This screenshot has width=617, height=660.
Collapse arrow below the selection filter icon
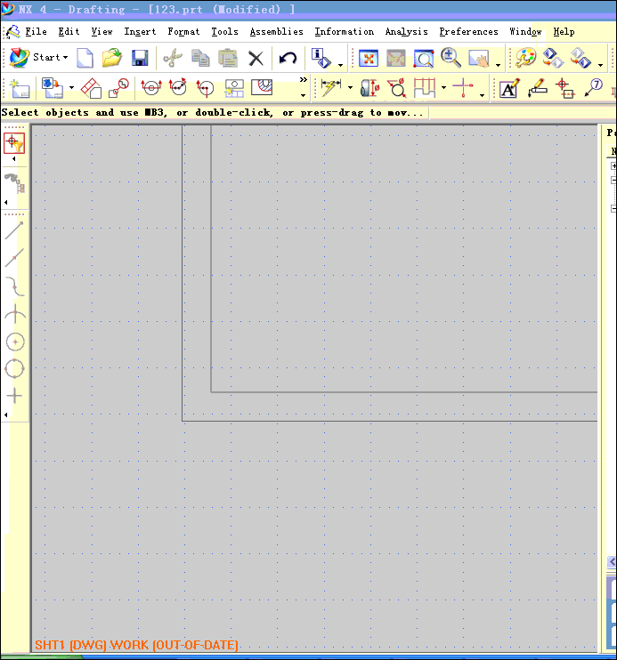pyautogui.click(x=14, y=158)
